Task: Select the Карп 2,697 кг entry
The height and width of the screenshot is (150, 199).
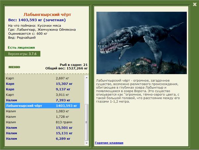Action: (43, 78)
